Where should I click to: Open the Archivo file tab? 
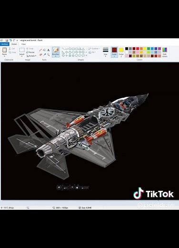click(x=5, y=44)
